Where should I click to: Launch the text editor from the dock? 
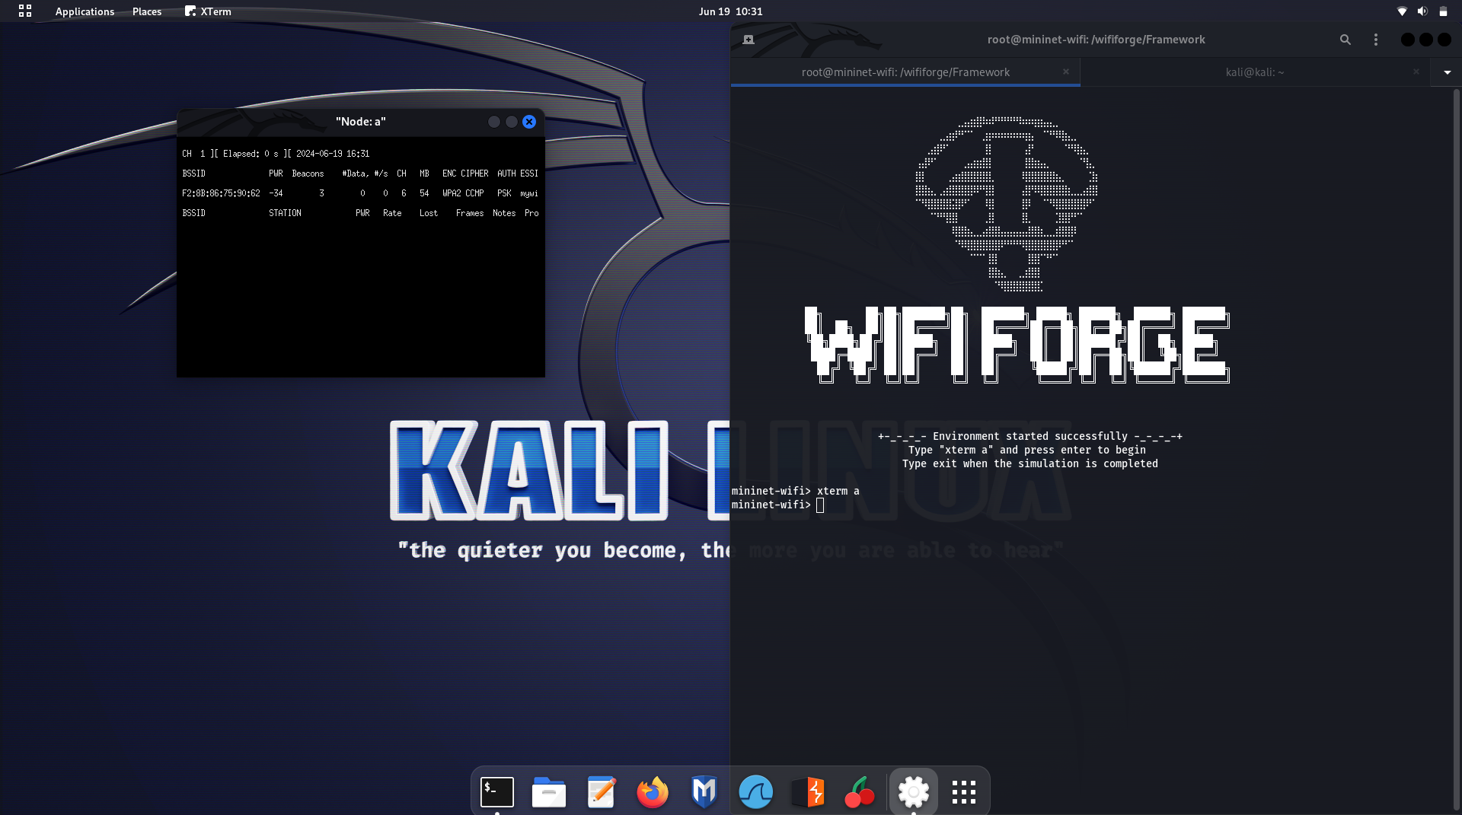(x=601, y=792)
